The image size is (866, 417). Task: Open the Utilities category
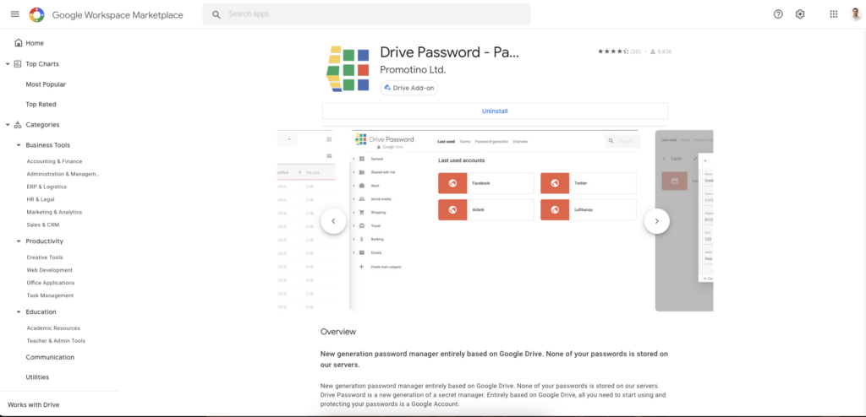pos(37,377)
